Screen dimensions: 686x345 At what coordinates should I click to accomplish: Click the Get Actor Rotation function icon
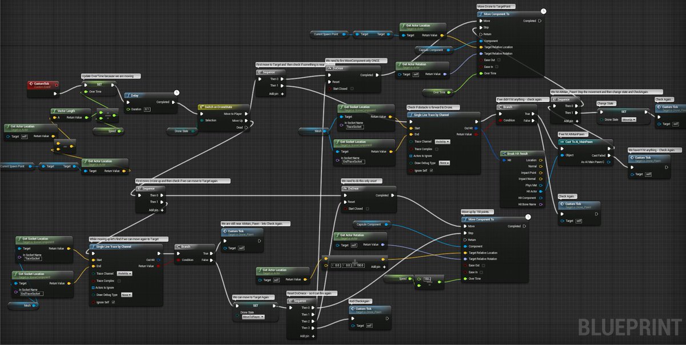400,65
